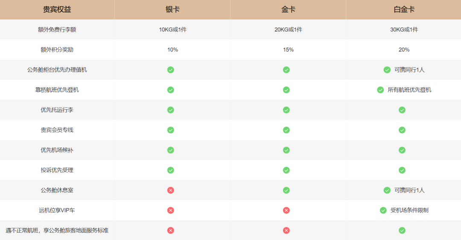Viewport: 461px width, 240px height.
Task: Click the 15% bonus points value
Action: point(288,50)
